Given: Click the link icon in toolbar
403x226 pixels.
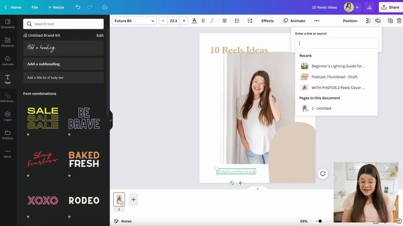Looking at the screenshot, I should pos(378,21).
